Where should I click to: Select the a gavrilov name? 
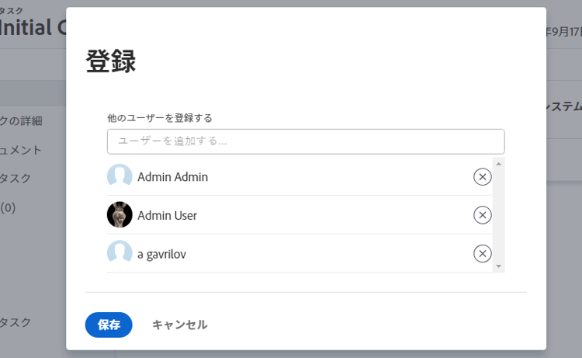coord(161,253)
